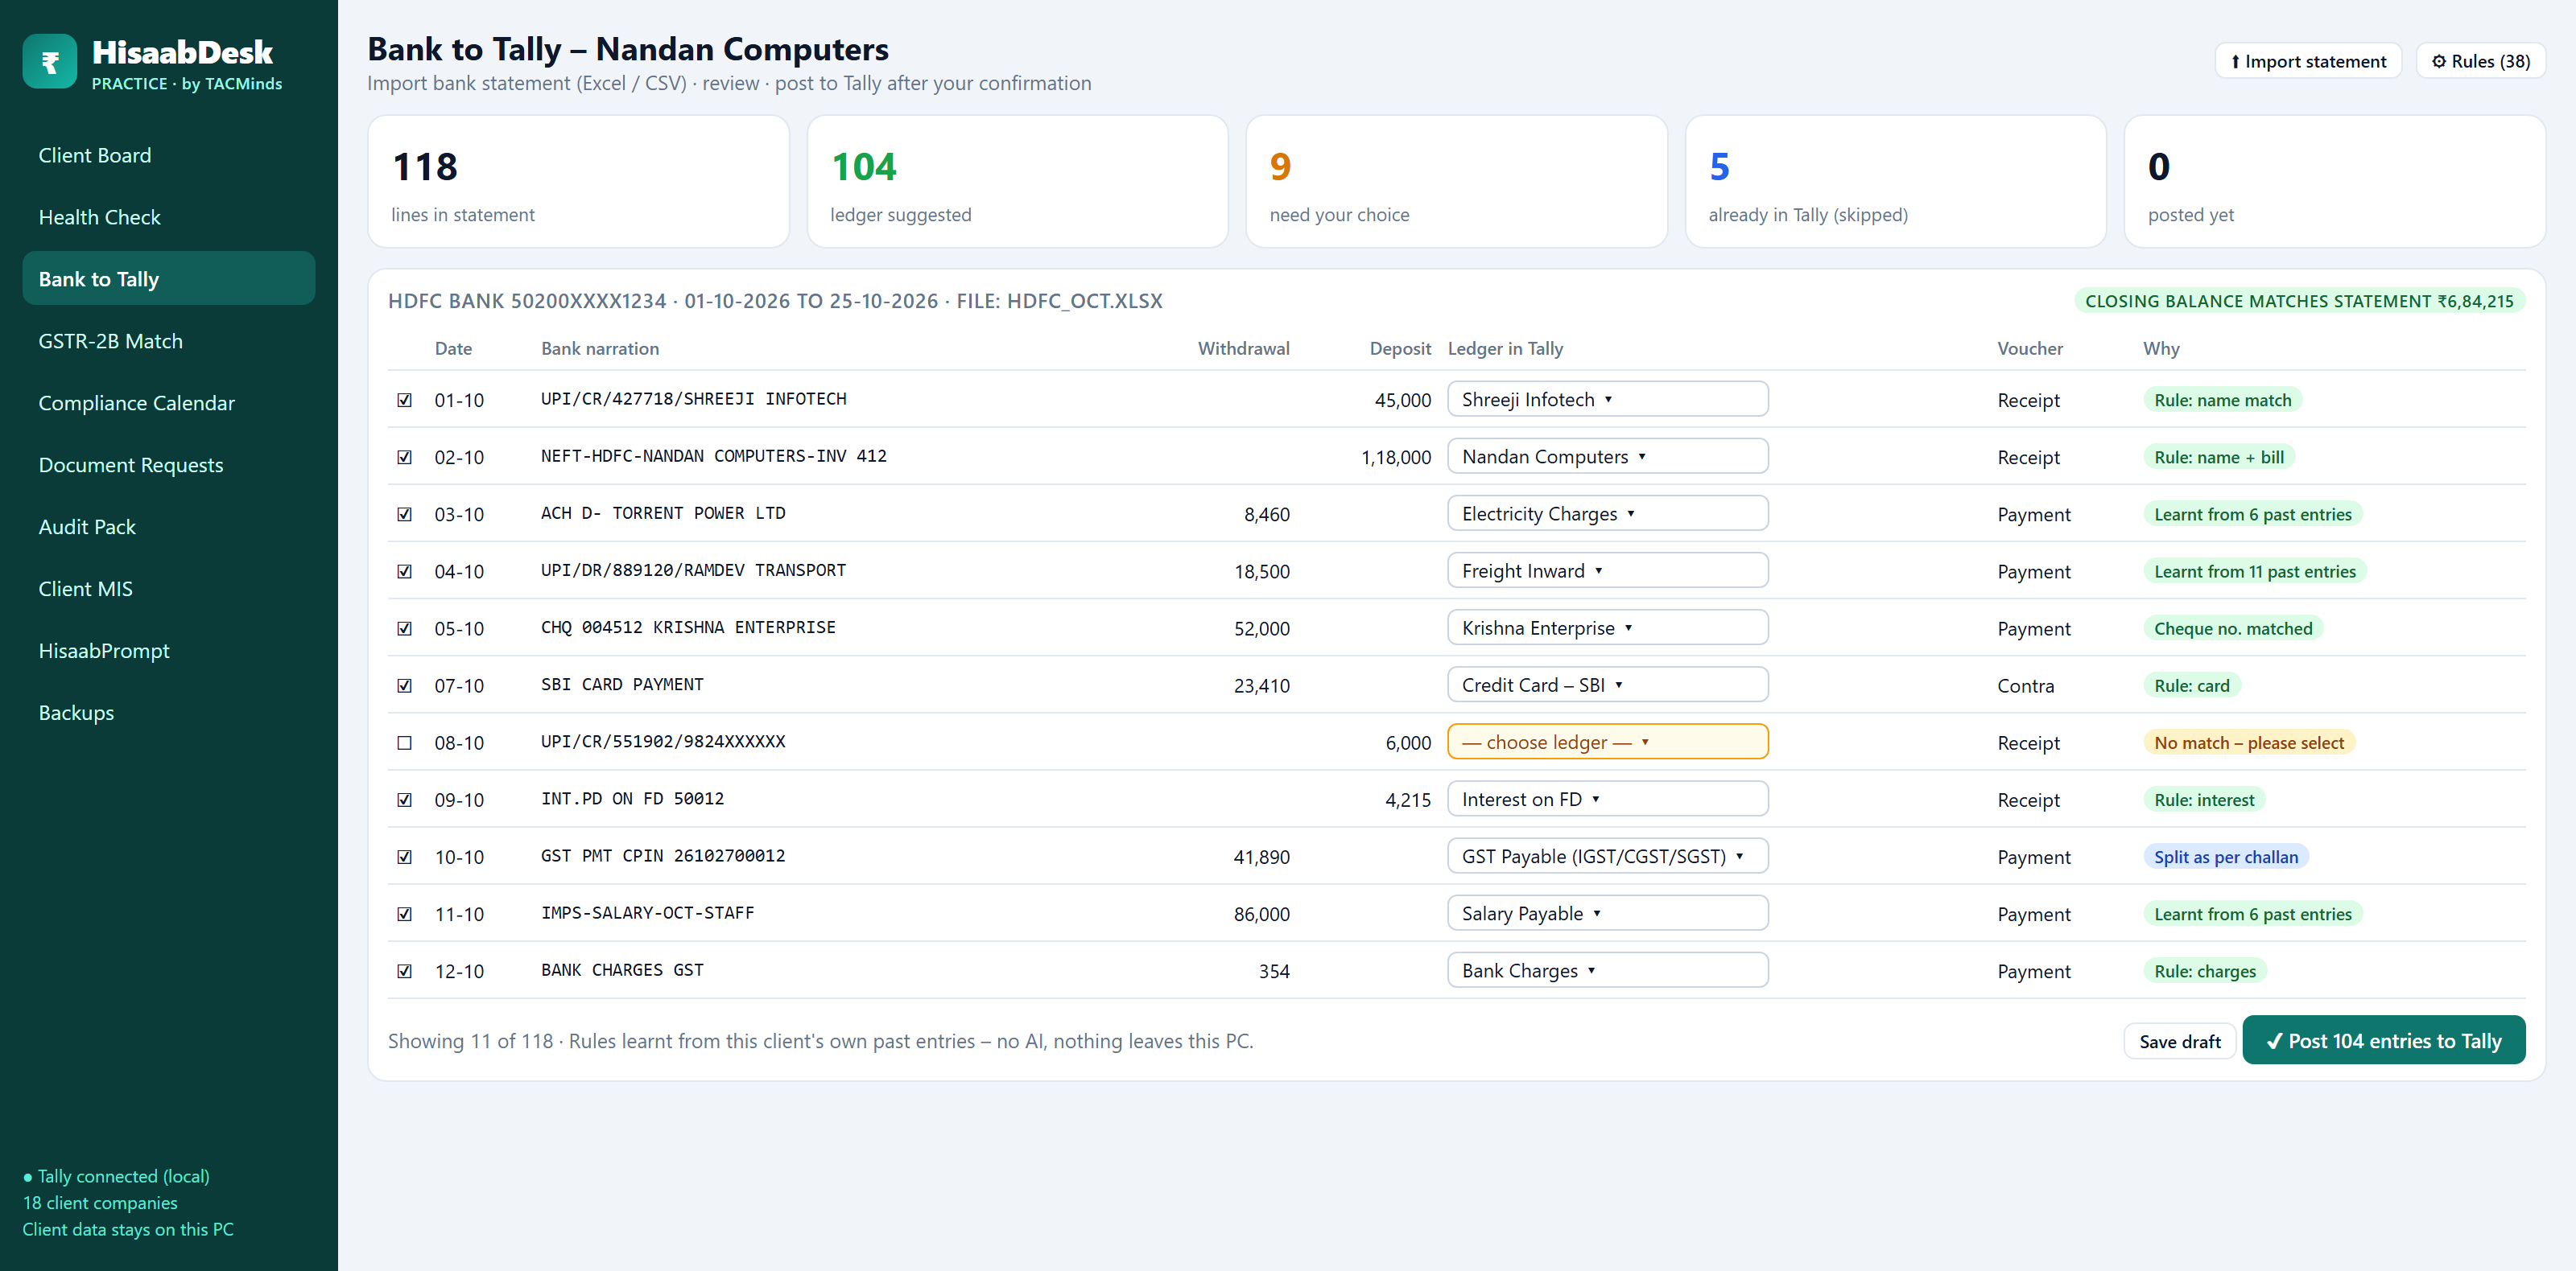
Task: Uncheck the 12-10 Bank Charges GST row
Action: click(404, 971)
